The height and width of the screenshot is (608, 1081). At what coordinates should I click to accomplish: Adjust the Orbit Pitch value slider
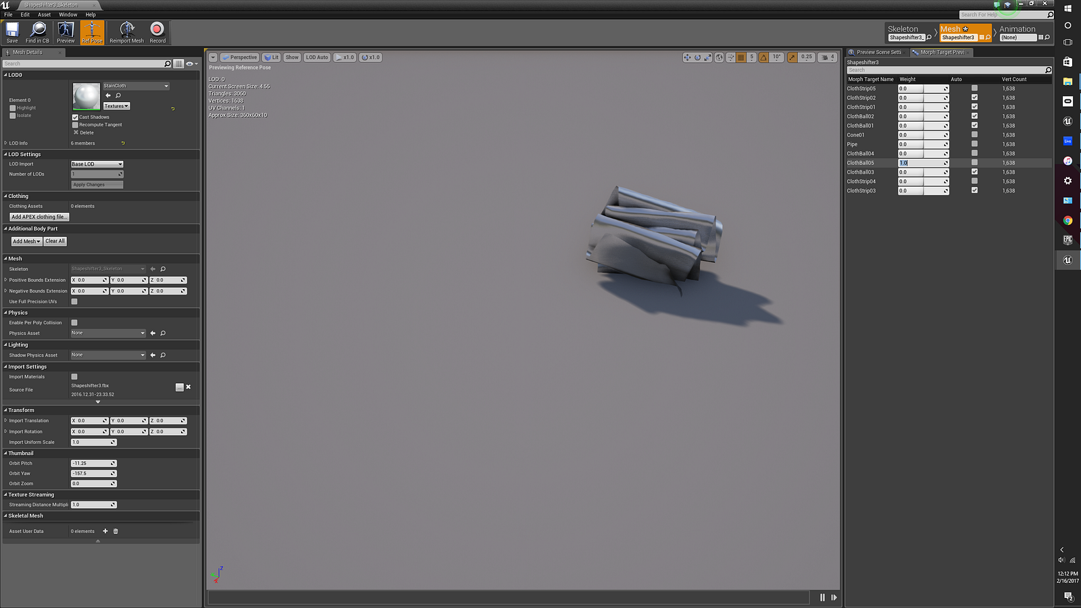[x=94, y=463]
